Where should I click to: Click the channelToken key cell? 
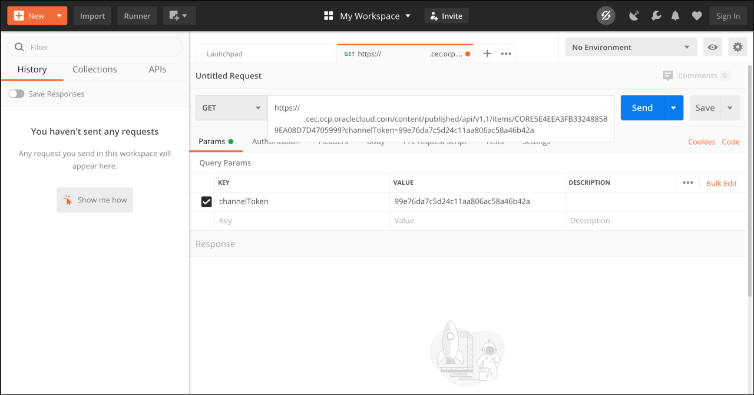click(302, 201)
